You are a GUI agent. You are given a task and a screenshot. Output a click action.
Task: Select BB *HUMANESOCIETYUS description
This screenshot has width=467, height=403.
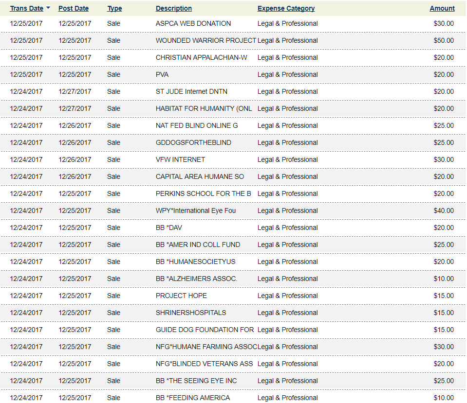coord(195,262)
